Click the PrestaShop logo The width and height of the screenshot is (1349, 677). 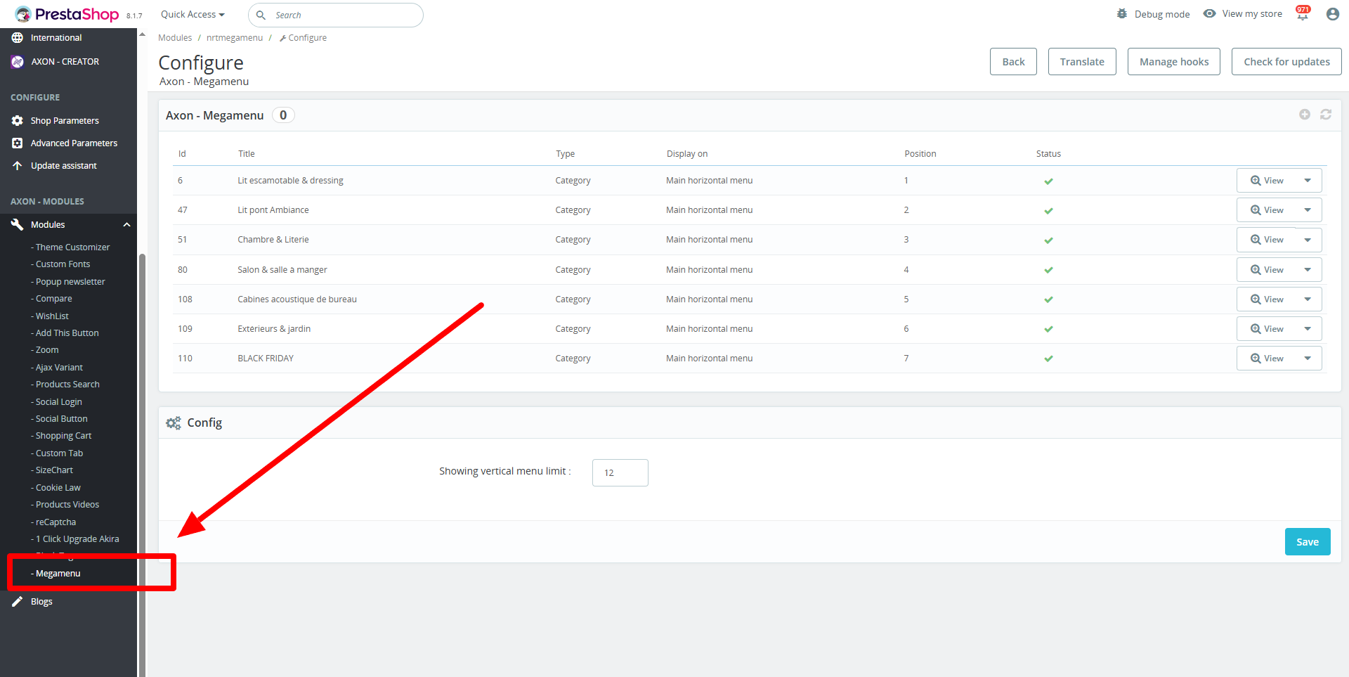[x=67, y=14]
